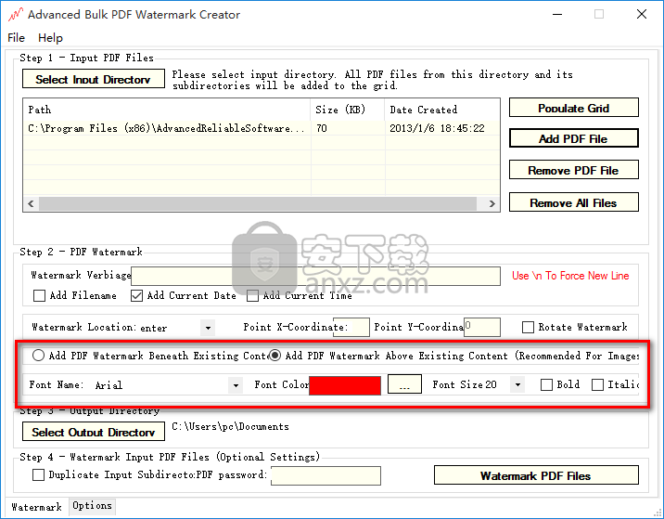Expand the Font Size dropdown

click(517, 385)
